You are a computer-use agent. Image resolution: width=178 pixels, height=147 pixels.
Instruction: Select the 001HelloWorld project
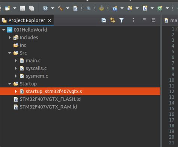click(30, 30)
